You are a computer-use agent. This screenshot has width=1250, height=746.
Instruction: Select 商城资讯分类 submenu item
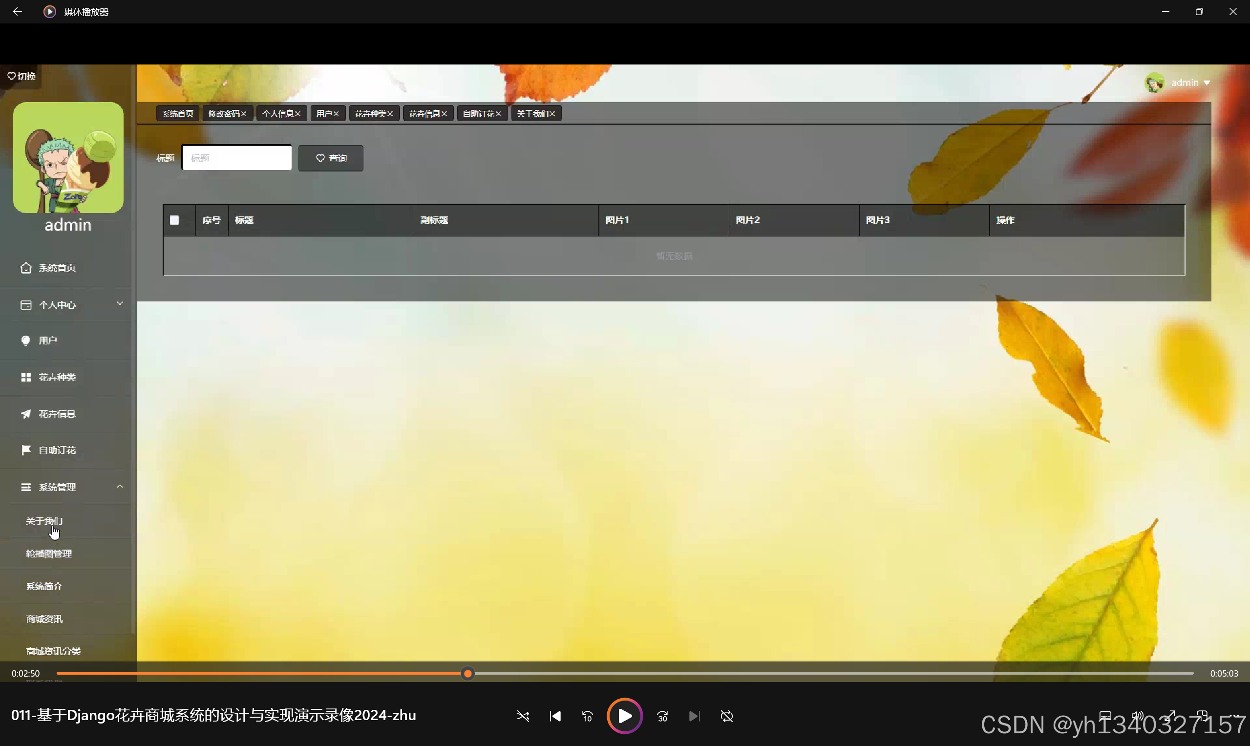click(x=53, y=652)
